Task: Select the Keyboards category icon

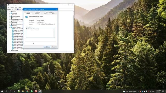Action: point(11,22)
